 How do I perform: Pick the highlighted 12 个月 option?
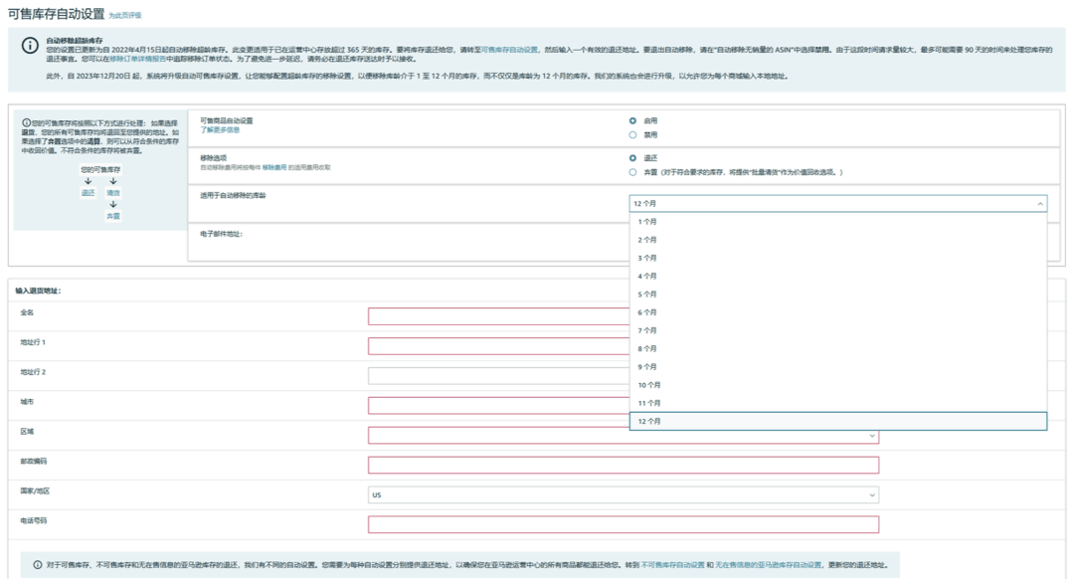coord(649,422)
